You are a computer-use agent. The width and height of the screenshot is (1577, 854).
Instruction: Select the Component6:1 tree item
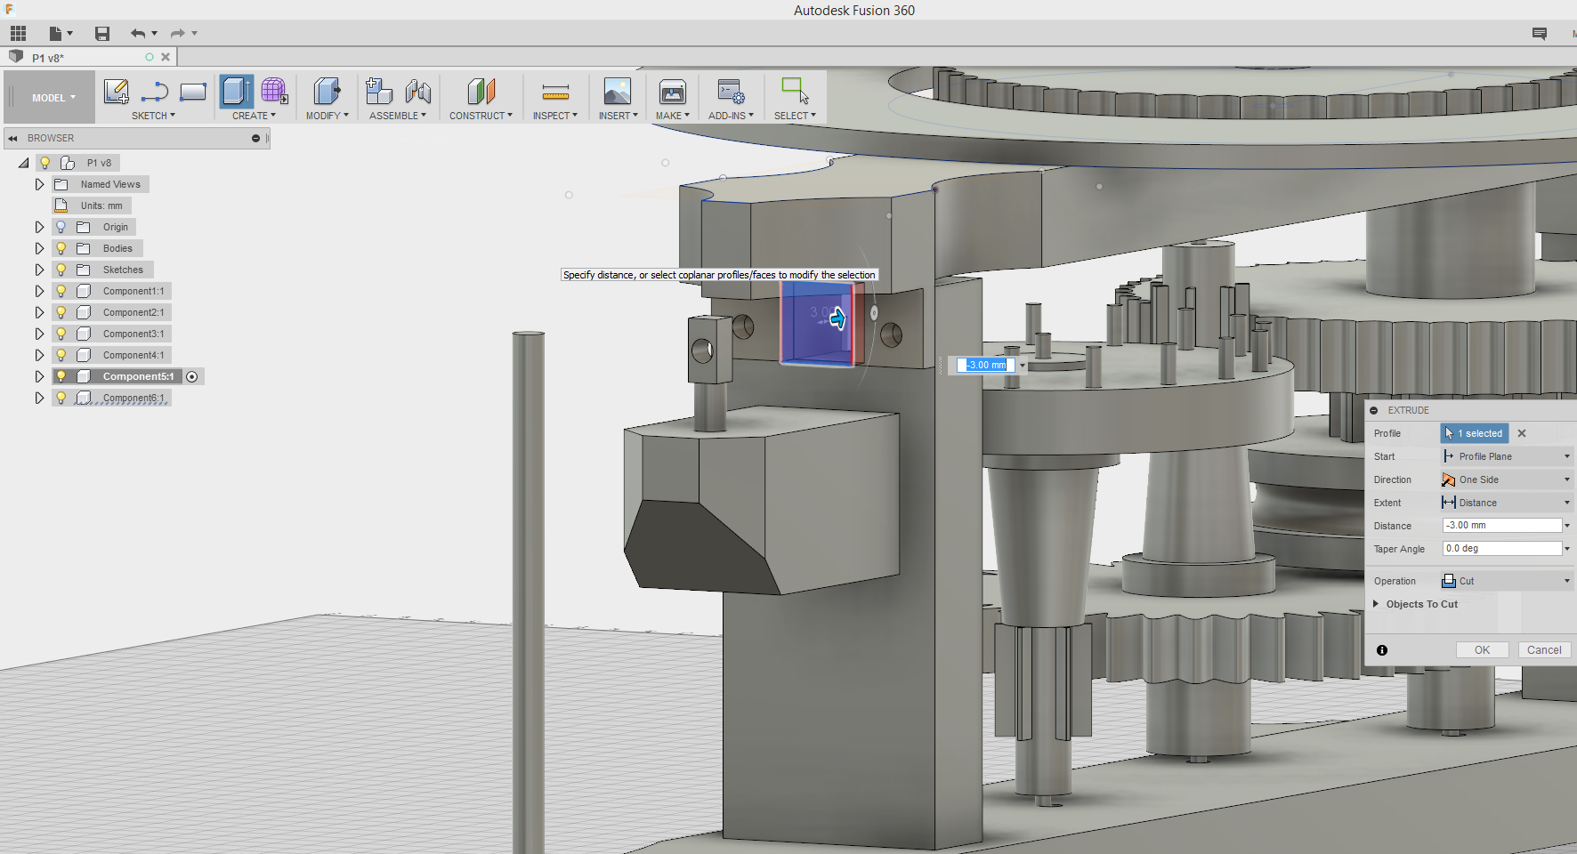point(133,398)
